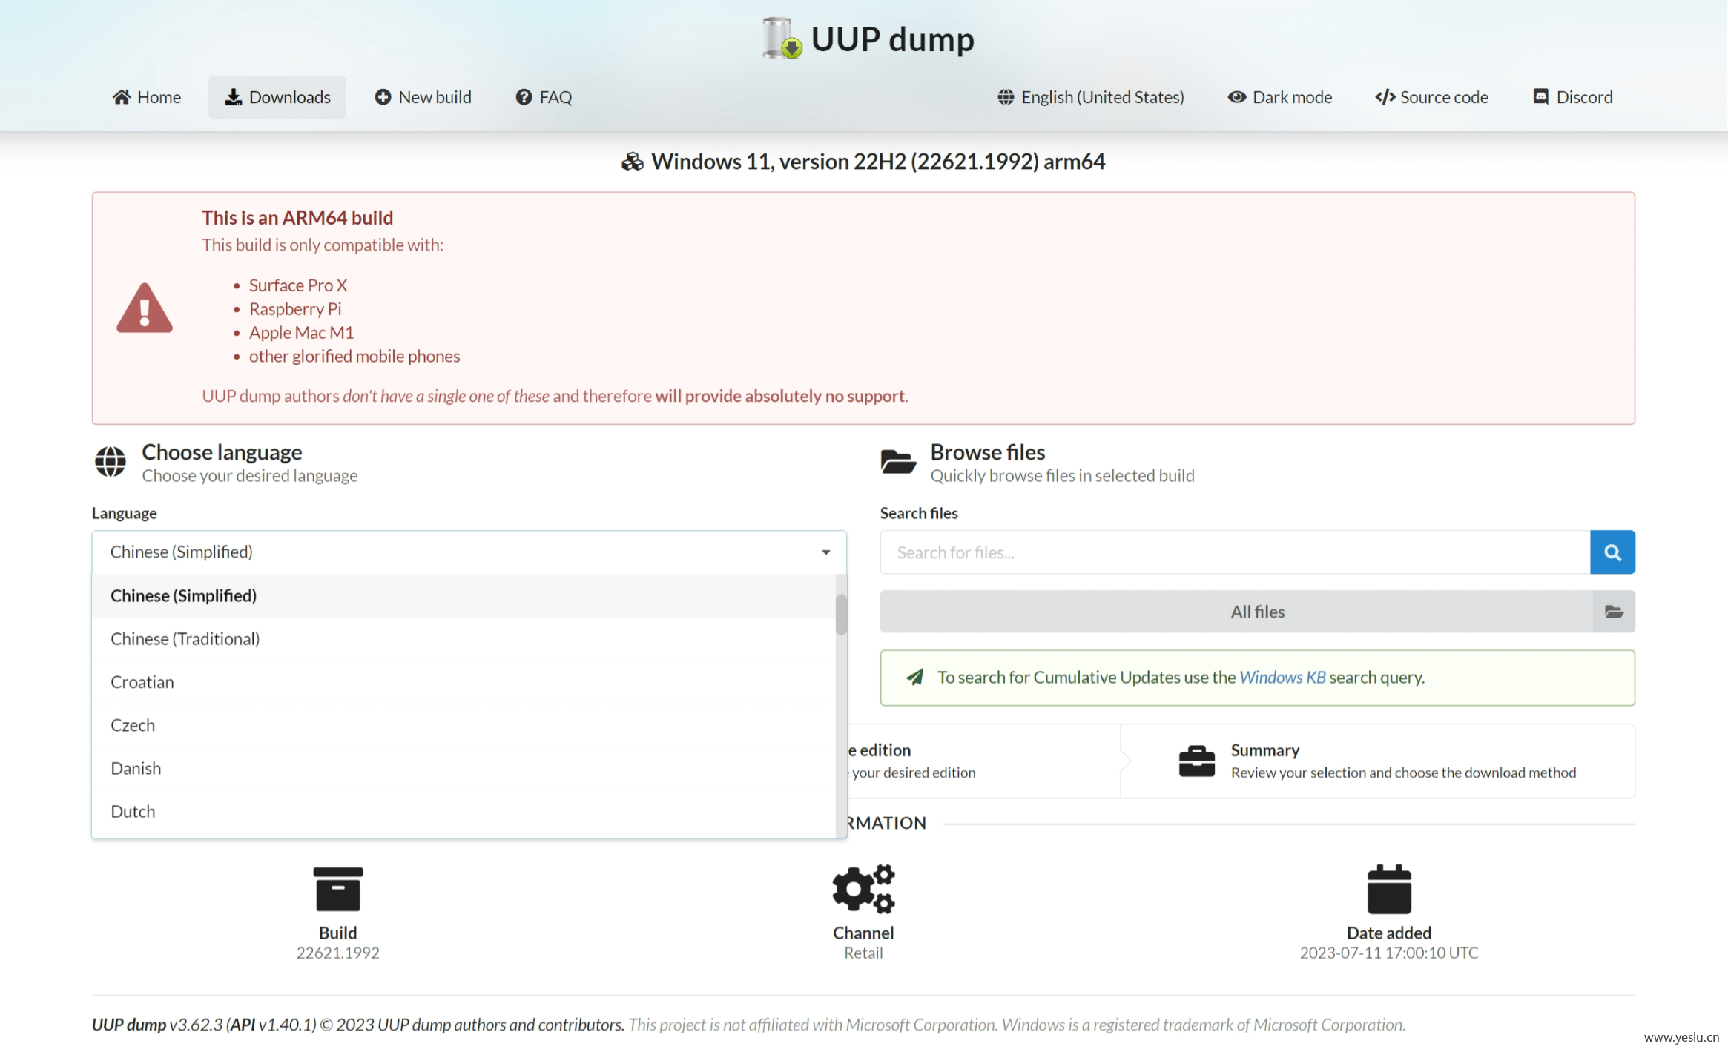Image resolution: width=1728 pixels, height=1052 pixels.
Task: Click the 'Browse files' heading text
Action: point(988,452)
